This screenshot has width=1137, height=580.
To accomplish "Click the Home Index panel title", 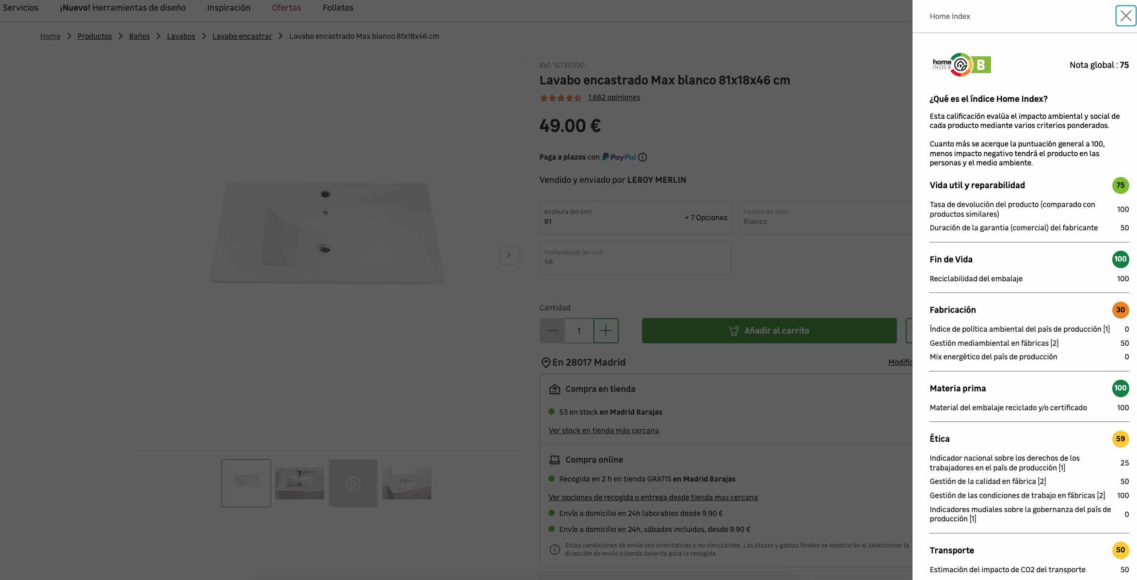I will click(x=950, y=16).
